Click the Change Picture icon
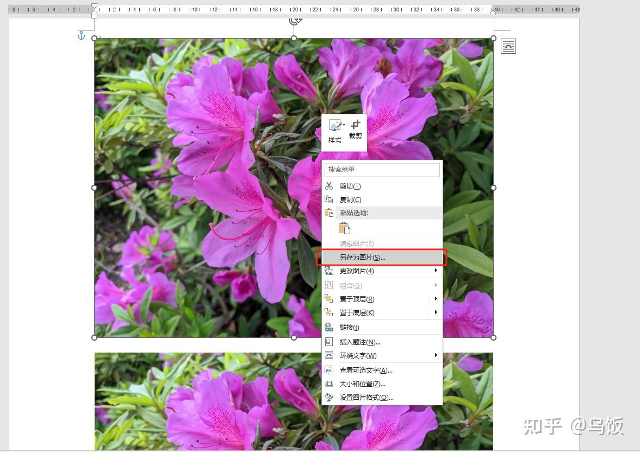Screen dimensions: 640x452 coord(329,271)
